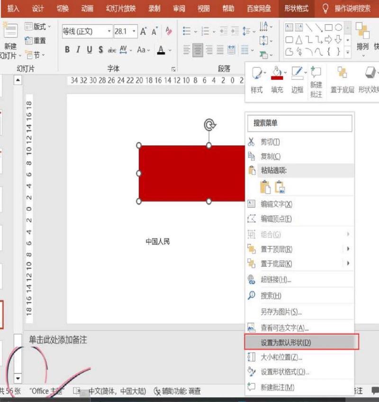The width and height of the screenshot is (379, 402).
Task: Click the columns icon
Action: [245, 50]
